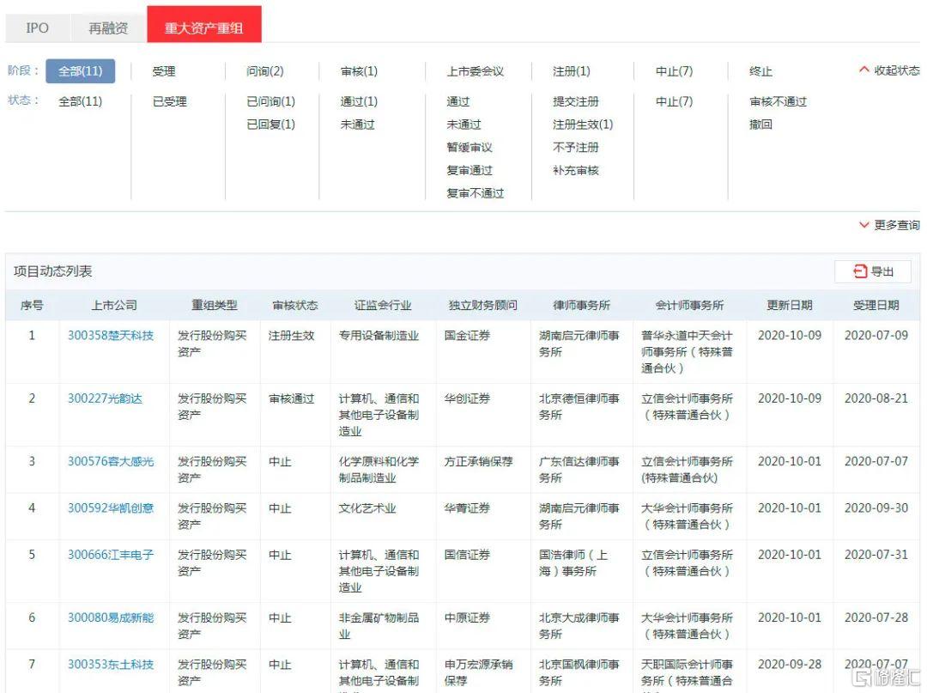Click the 序号 column header
The image size is (927, 693).
(32, 305)
